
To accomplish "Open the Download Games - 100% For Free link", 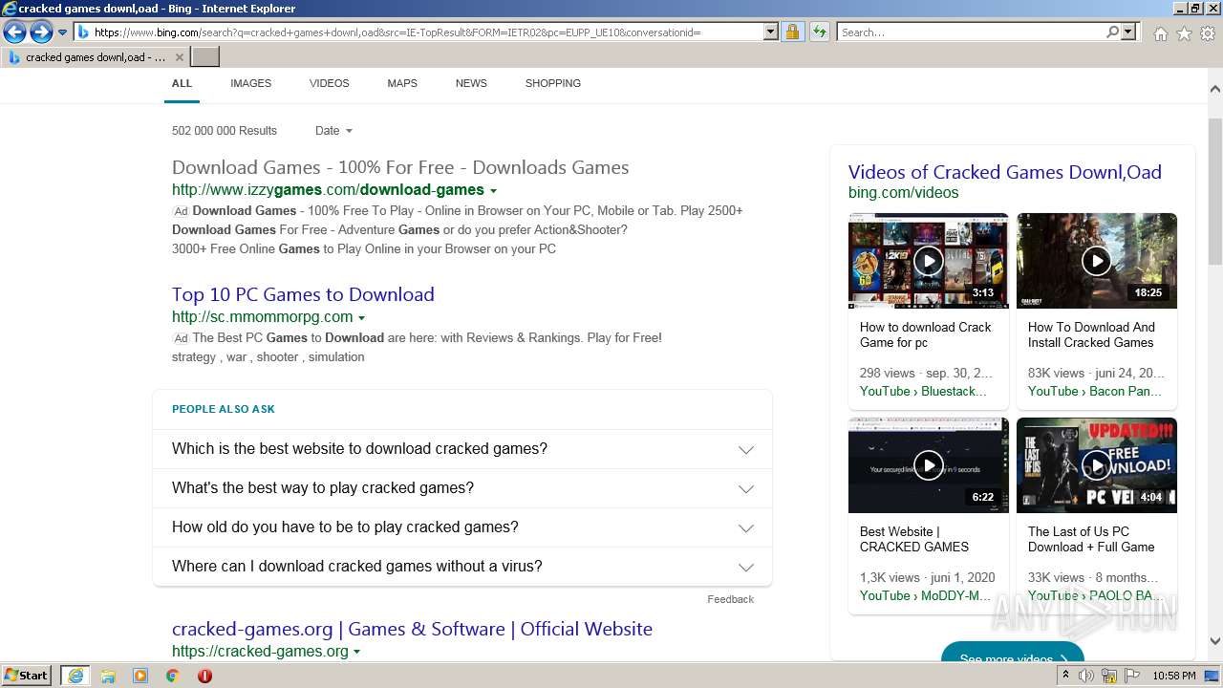I will [400, 167].
